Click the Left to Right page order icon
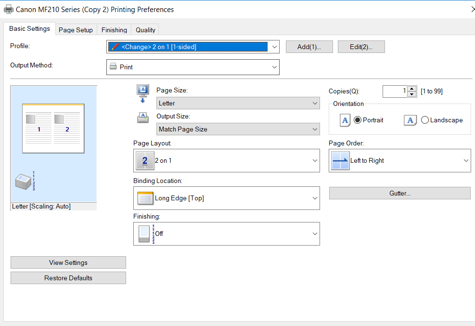Screen dimensions: 475x326 pyautogui.click(x=340, y=161)
